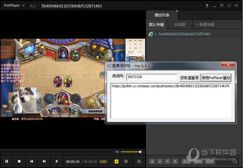Open the 此电脑 tab in playlist
This screenshot has width=243, height=168.
pos(180,24)
